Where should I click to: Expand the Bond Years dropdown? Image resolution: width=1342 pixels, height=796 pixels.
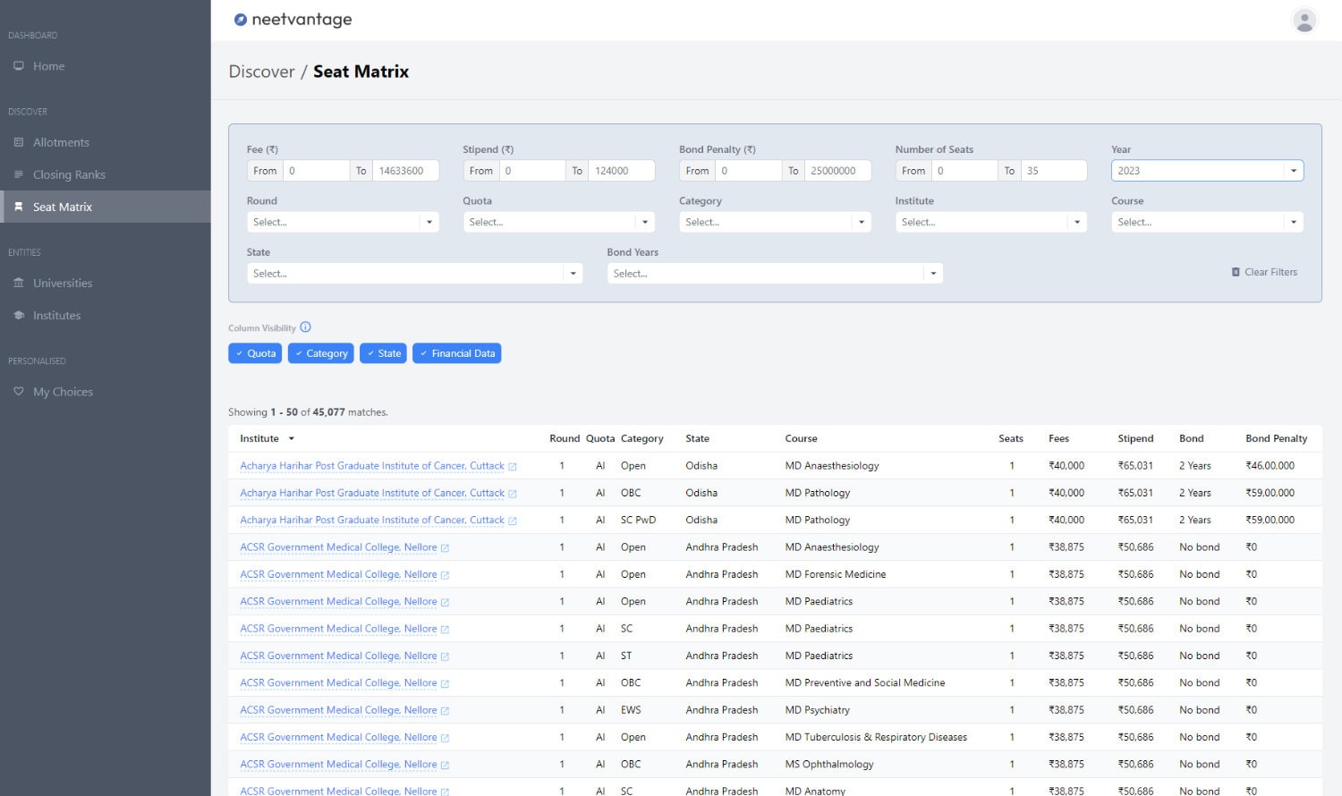tap(774, 274)
